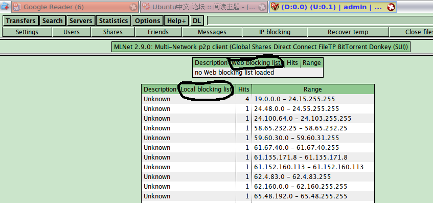
Task: Click Unknown in the 62.4.83.0 row
Action: coord(157,176)
